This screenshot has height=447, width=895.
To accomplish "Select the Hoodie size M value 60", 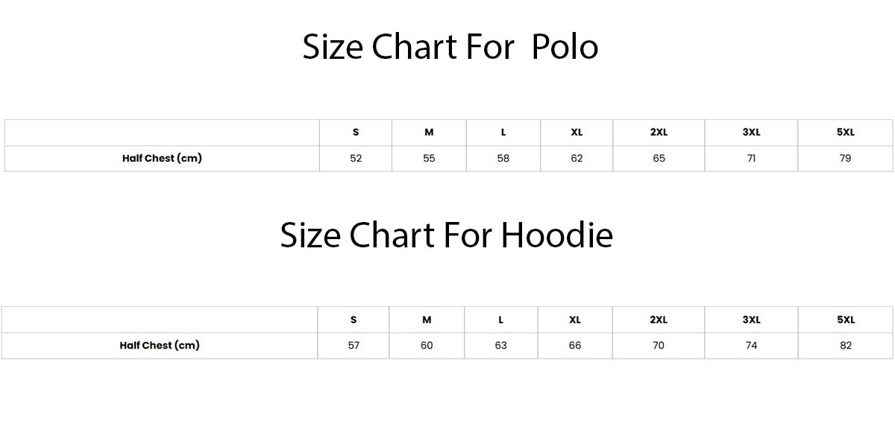I will point(427,346).
